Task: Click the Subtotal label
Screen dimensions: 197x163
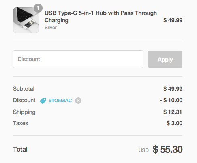Action: (24, 89)
